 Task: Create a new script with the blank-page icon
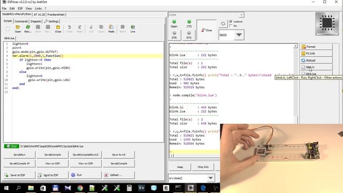point(8,29)
